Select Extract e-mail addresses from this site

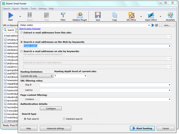pos(22,33)
